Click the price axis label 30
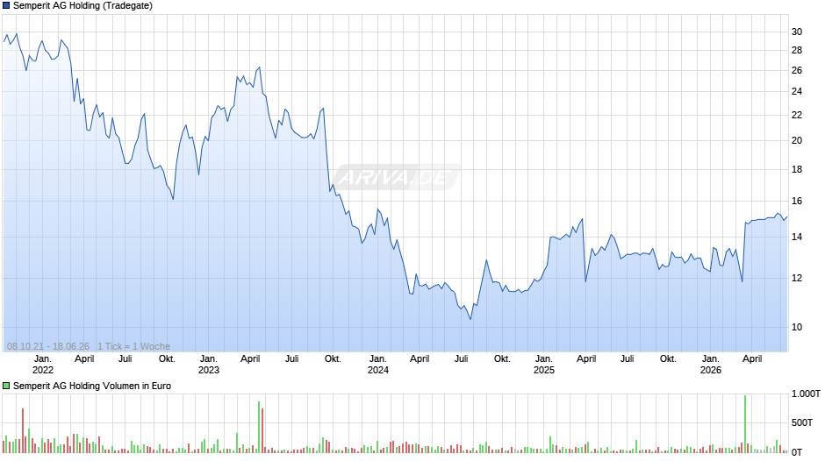 click(797, 32)
